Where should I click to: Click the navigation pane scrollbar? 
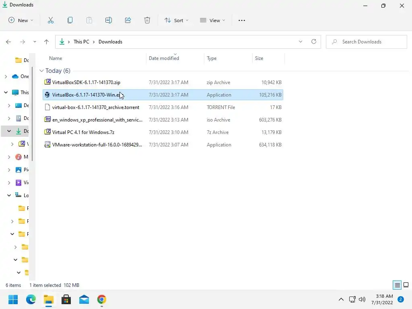click(32, 113)
